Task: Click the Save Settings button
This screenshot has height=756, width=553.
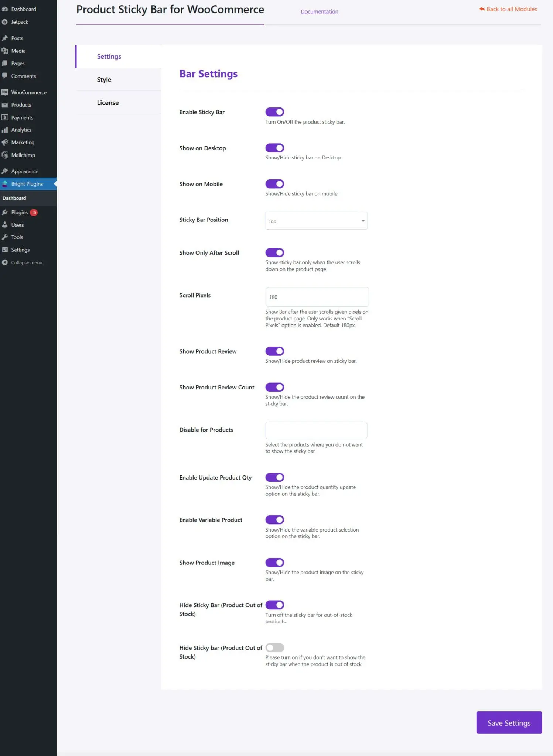Action: [x=509, y=723]
